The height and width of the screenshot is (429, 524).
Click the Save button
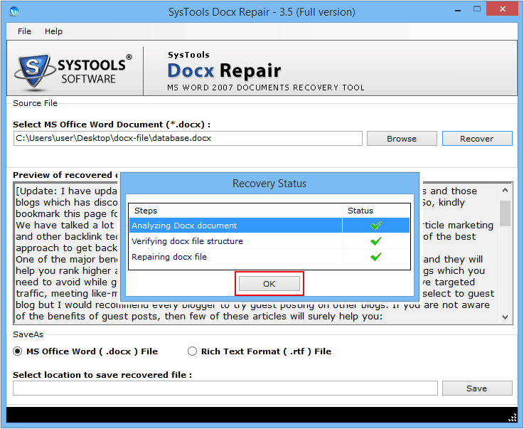[x=477, y=388]
